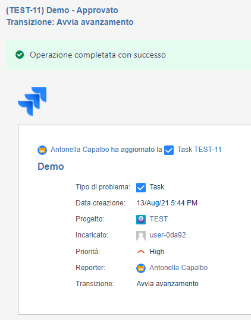Click the Reporter avatar icon
Image resolution: width=251 pixels, height=320 pixels.
pyautogui.click(x=141, y=268)
